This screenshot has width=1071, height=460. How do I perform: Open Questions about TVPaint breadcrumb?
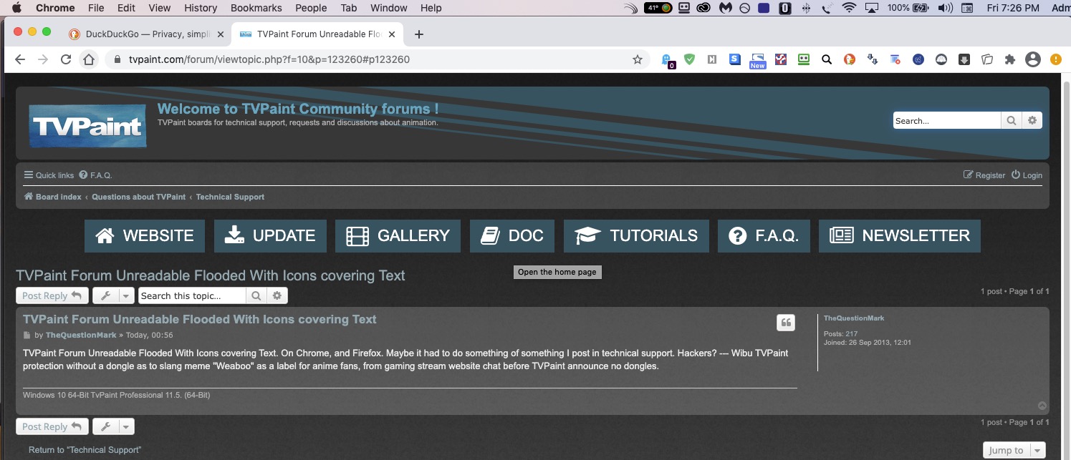(x=138, y=197)
